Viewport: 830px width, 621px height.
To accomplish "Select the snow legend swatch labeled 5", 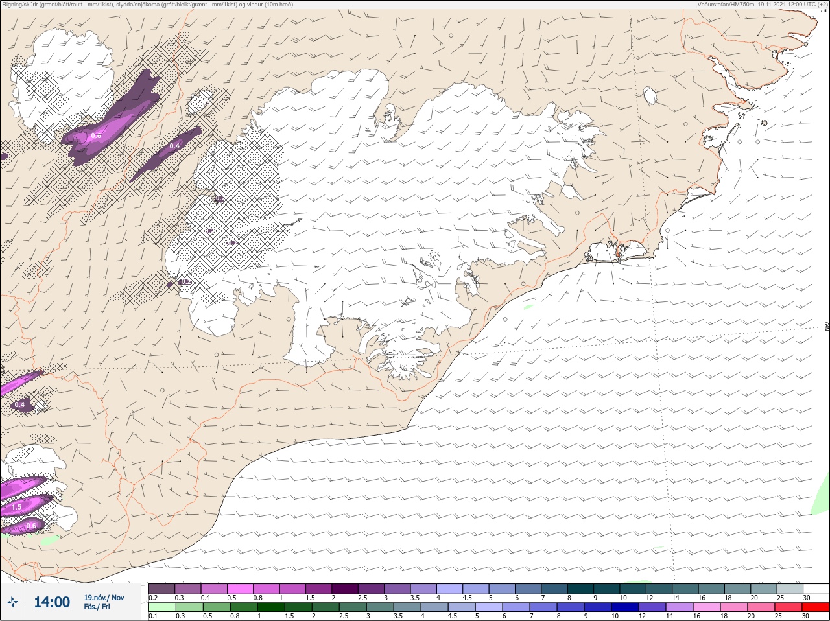I will click(503, 588).
